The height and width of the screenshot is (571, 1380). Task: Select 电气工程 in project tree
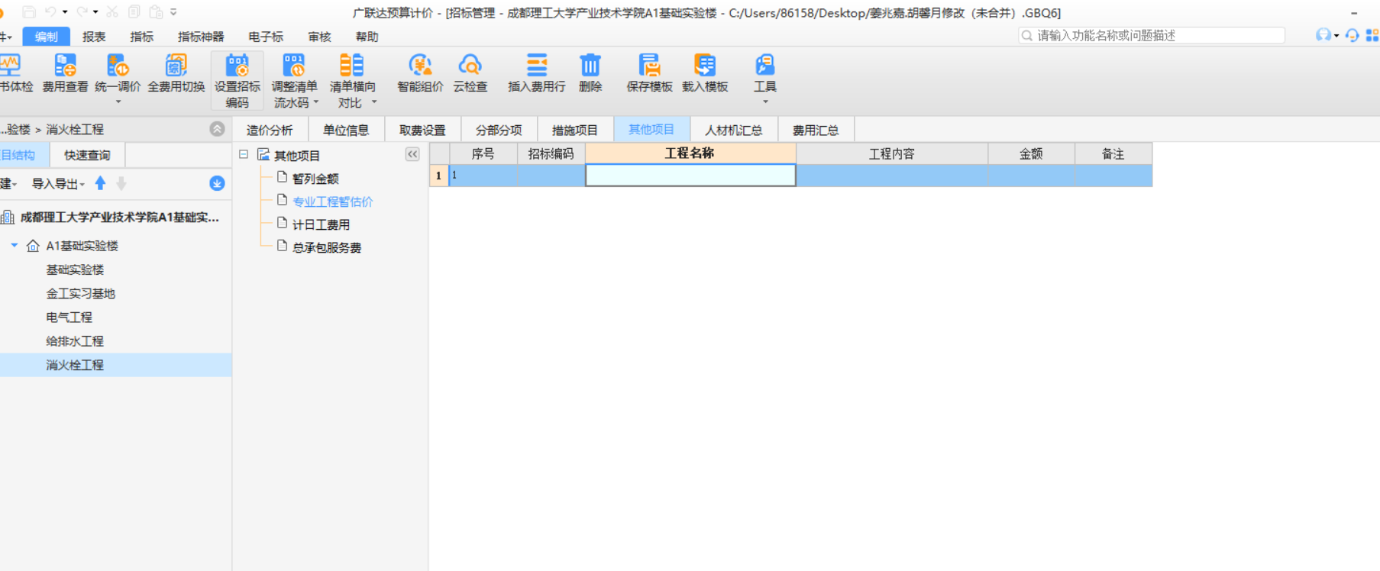[69, 317]
